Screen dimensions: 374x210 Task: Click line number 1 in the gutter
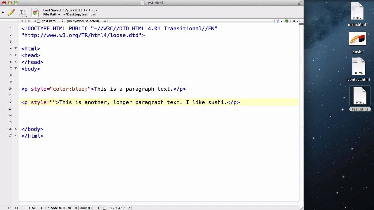pyautogui.click(x=11, y=28)
